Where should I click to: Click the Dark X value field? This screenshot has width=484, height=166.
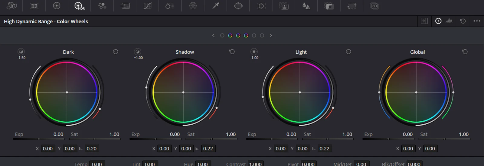(x=48, y=148)
